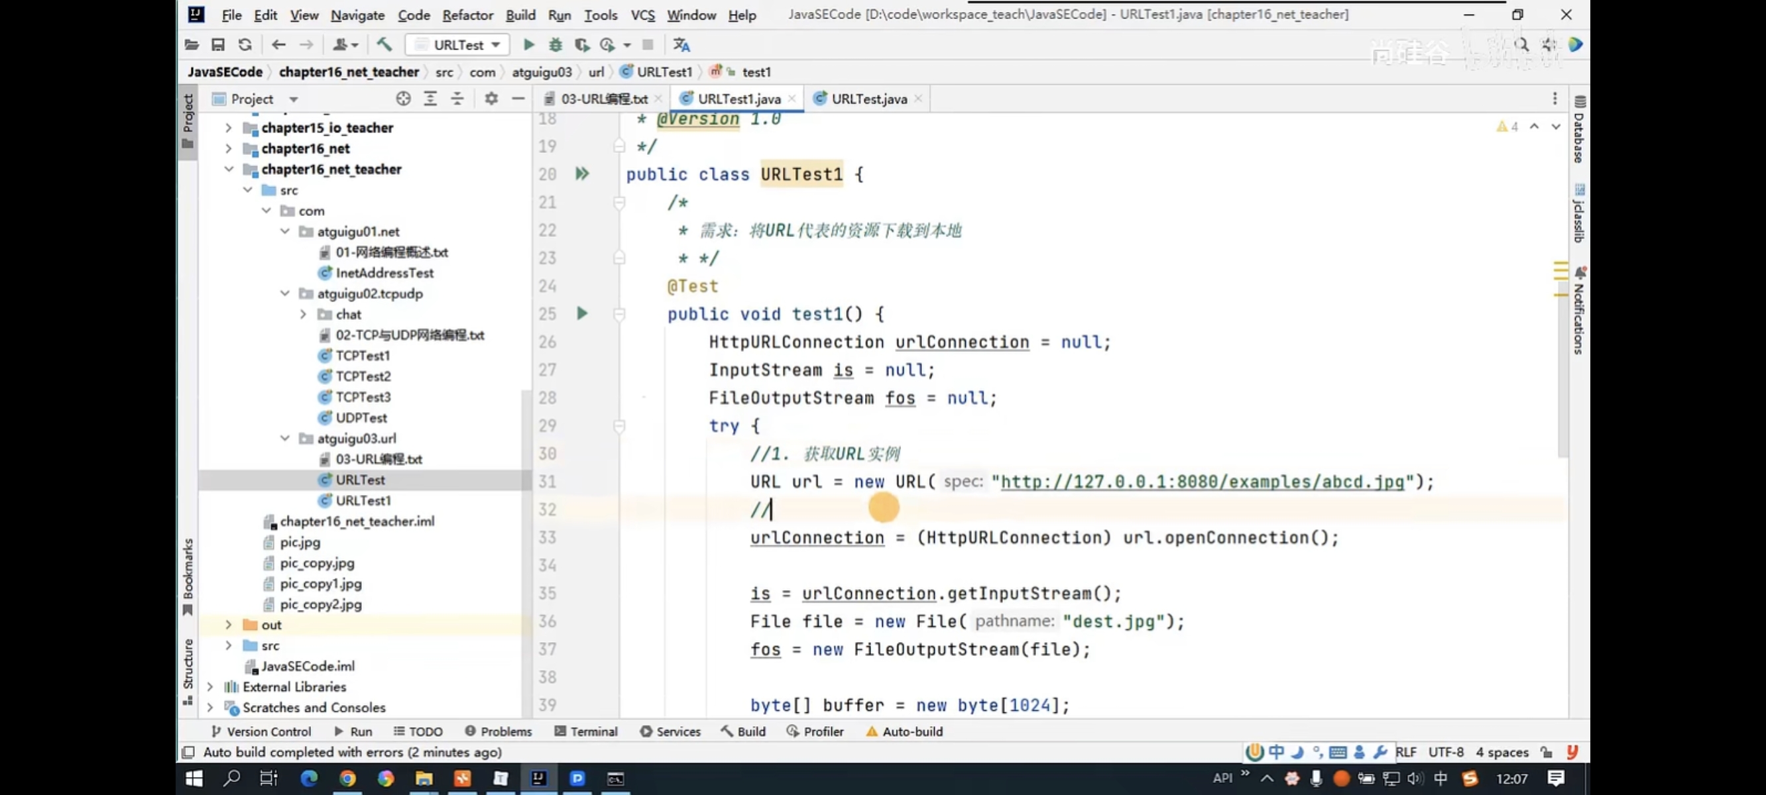This screenshot has height=795, width=1766.
Task: Expand the chapter15_io_teacher module
Action: (228, 127)
